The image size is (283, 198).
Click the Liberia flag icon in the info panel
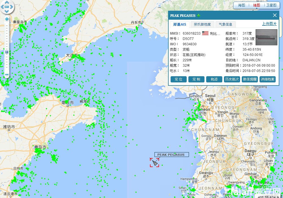click(205, 33)
